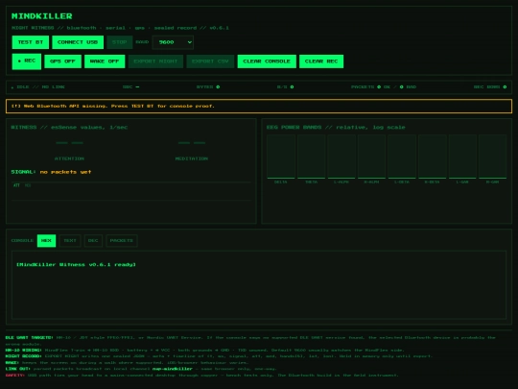Switch console to TEXT view
The image size is (518, 389).
click(70, 240)
